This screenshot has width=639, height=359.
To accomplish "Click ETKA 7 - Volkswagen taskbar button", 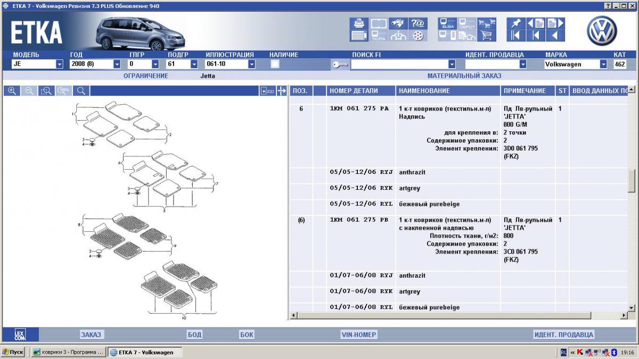I will [145, 352].
